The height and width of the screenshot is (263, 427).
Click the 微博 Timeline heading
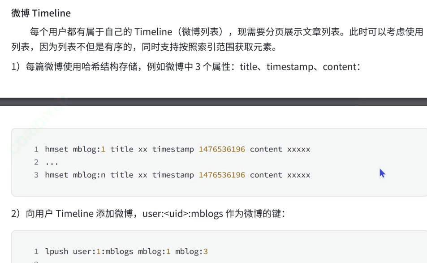(x=41, y=13)
